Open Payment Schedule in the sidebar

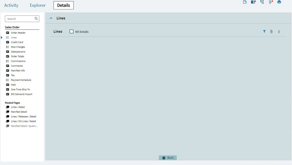(21, 80)
